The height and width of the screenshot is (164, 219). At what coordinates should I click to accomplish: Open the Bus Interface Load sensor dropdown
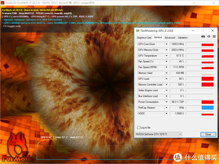(166, 96)
